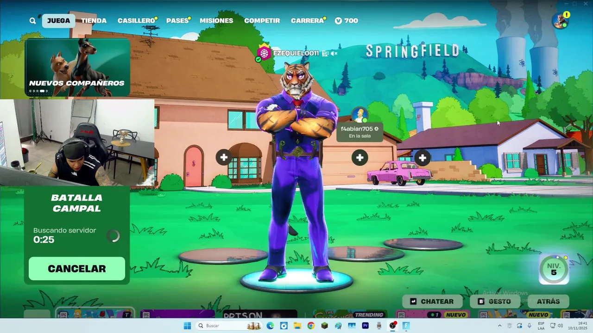593x333 pixels.
Task: Launch Microsoft Edge from taskbar
Action: [270, 326]
